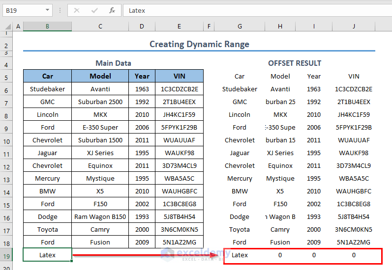Screen dimensions: 392x270
Task: Select column I header
Action: click(314, 26)
